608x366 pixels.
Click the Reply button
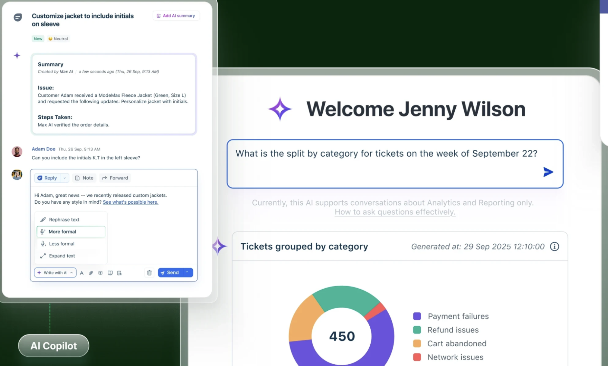pyautogui.click(x=47, y=178)
